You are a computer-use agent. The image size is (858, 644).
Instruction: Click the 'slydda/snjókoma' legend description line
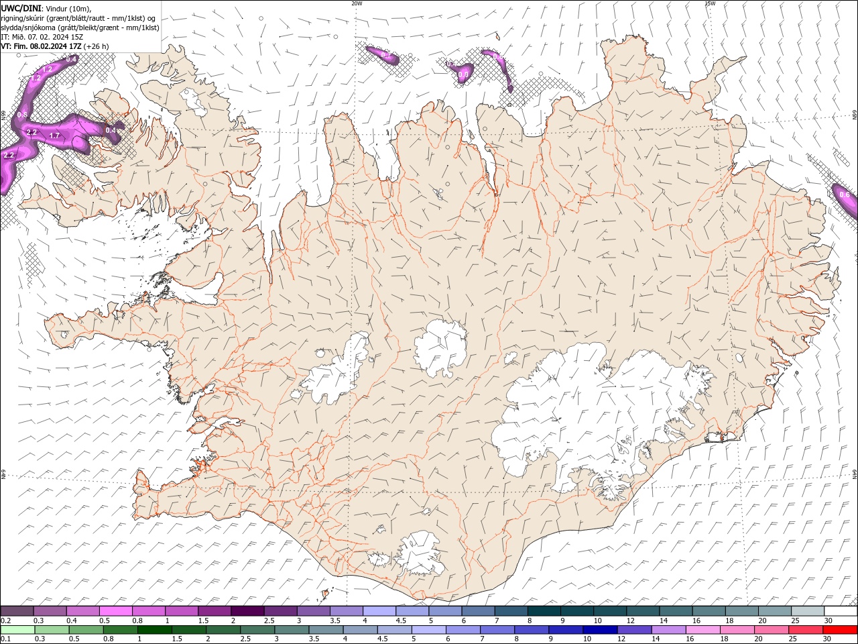point(80,28)
